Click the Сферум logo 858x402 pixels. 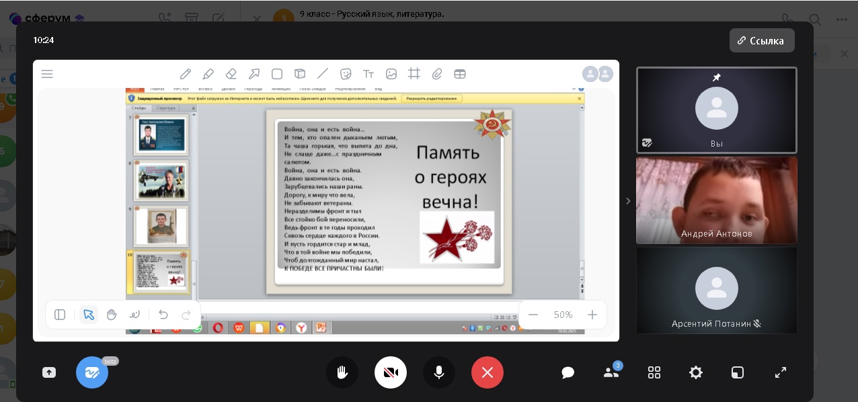click(x=46, y=19)
